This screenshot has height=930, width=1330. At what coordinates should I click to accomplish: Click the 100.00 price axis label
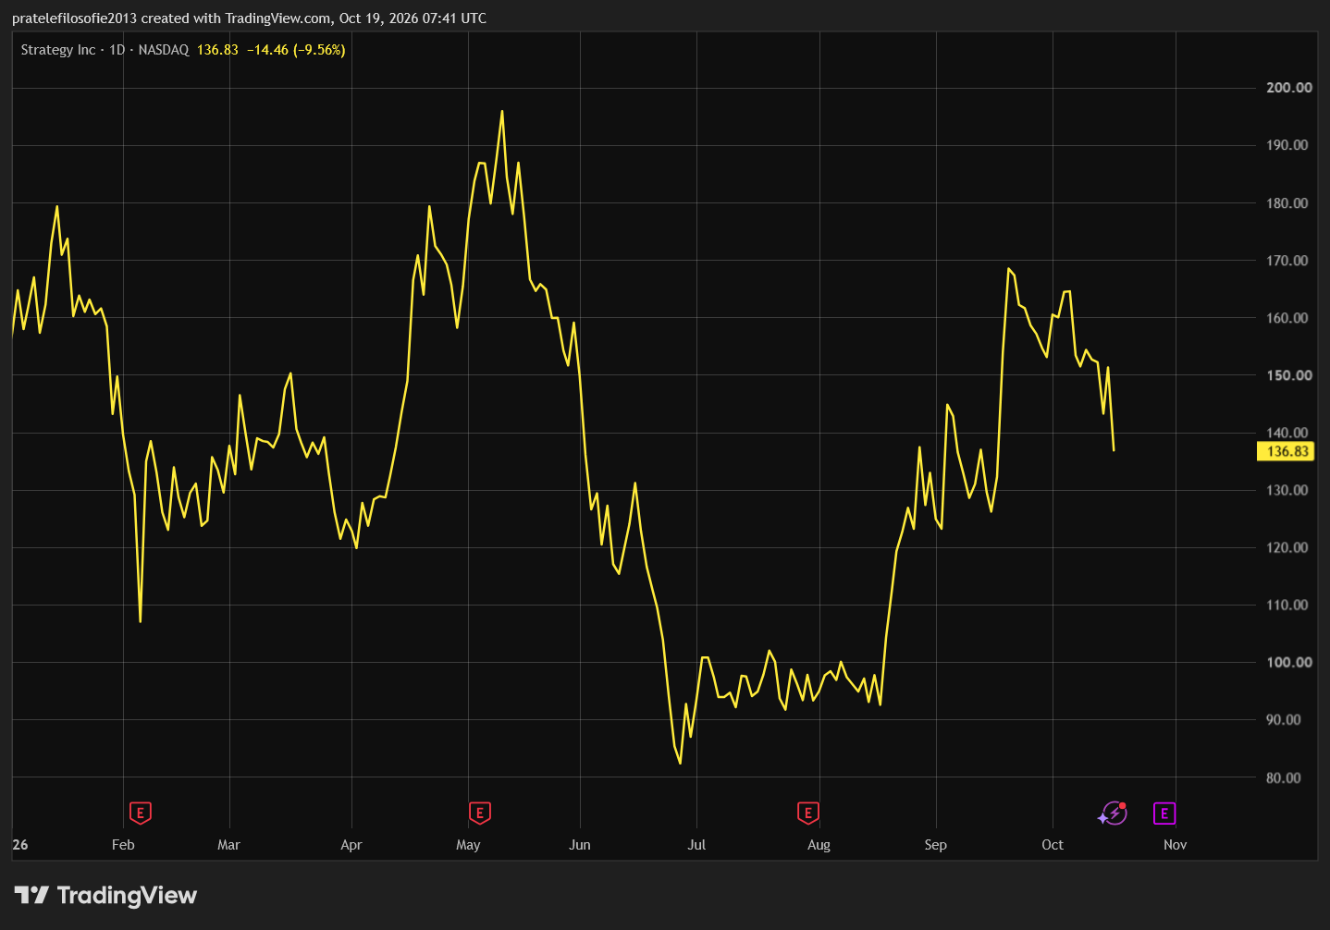pyautogui.click(x=1289, y=662)
